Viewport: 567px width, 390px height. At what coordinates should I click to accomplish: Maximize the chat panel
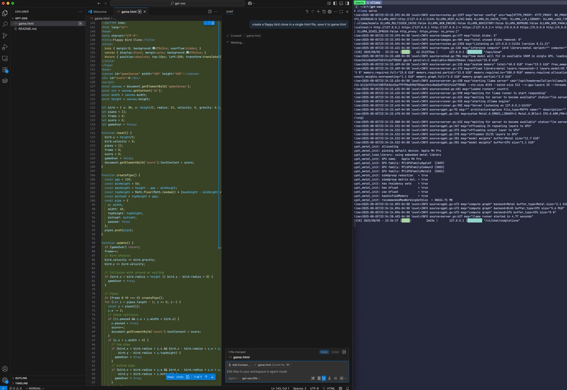[341, 11]
